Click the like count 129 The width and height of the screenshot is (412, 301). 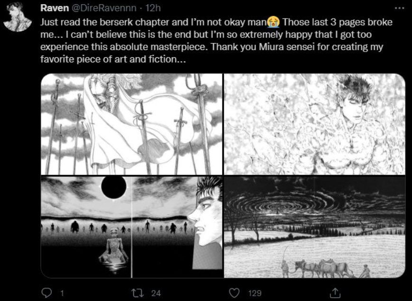[x=255, y=293]
